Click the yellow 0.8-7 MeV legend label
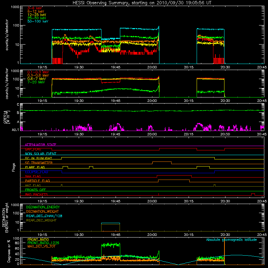Image resolution: width=268 pixels, height=268 pixels. [x=37, y=79]
